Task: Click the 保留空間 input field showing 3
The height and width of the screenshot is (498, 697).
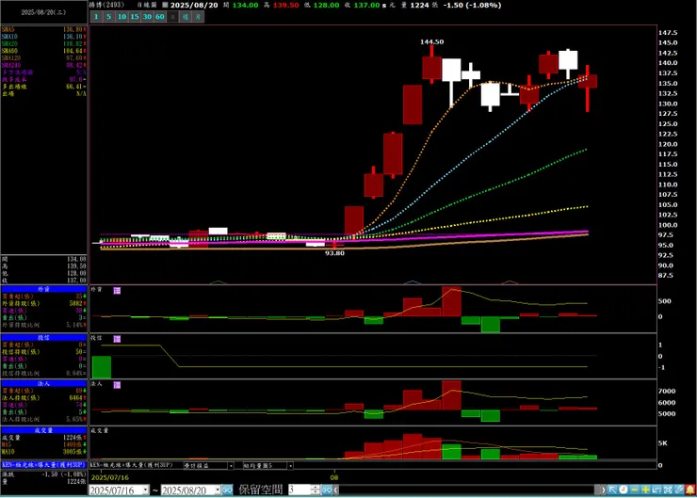Action: pos(300,490)
